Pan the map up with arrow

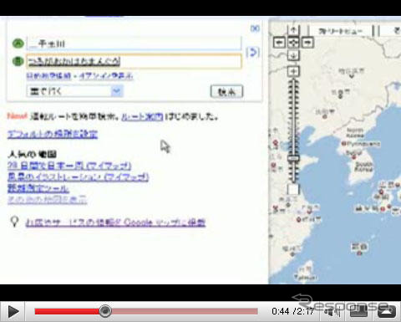coord(293,29)
